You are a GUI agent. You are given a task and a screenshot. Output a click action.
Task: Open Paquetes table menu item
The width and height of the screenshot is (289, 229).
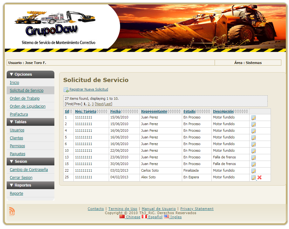pyautogui.click(x=17, y=154)
